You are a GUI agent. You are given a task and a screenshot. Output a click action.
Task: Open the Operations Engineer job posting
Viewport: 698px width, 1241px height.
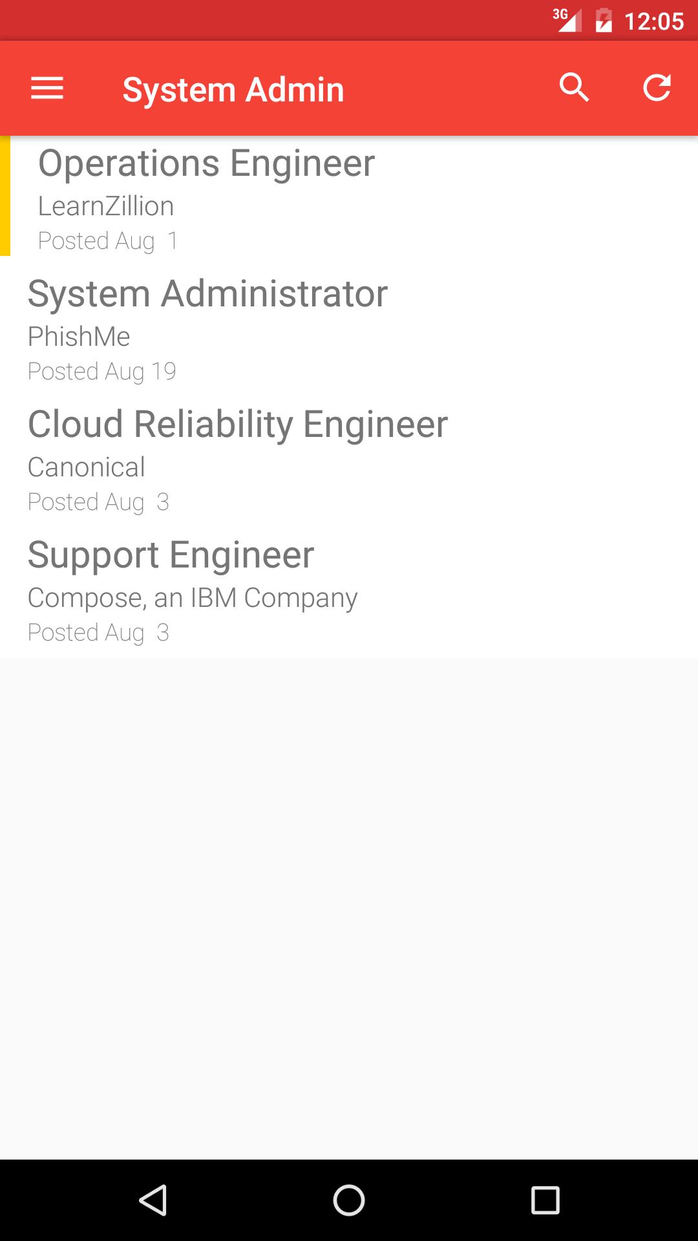point(207,163)
